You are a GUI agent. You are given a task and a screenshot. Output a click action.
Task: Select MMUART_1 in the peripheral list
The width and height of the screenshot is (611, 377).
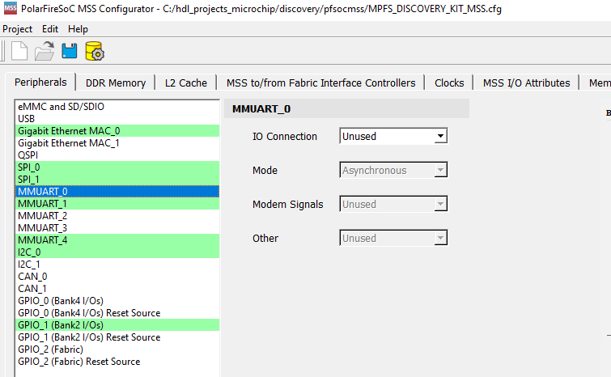coord(42,203)
